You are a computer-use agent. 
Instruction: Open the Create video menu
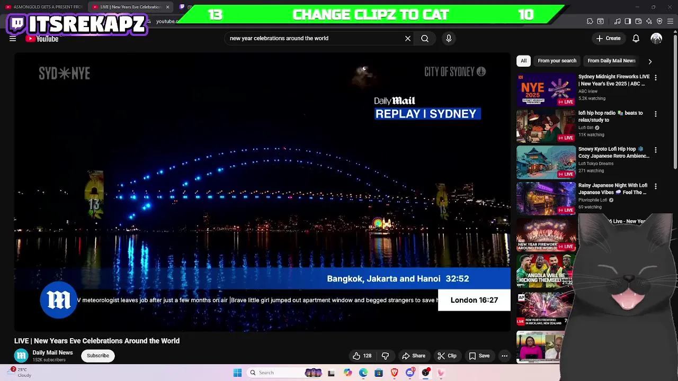608,38
